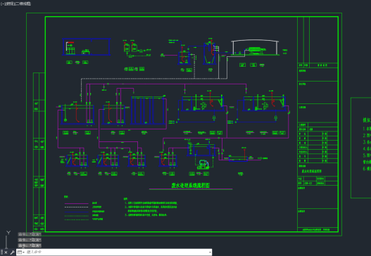Expand command history arrow at right end
Viewport: 371px width, 256px height.
pos(210,252)
